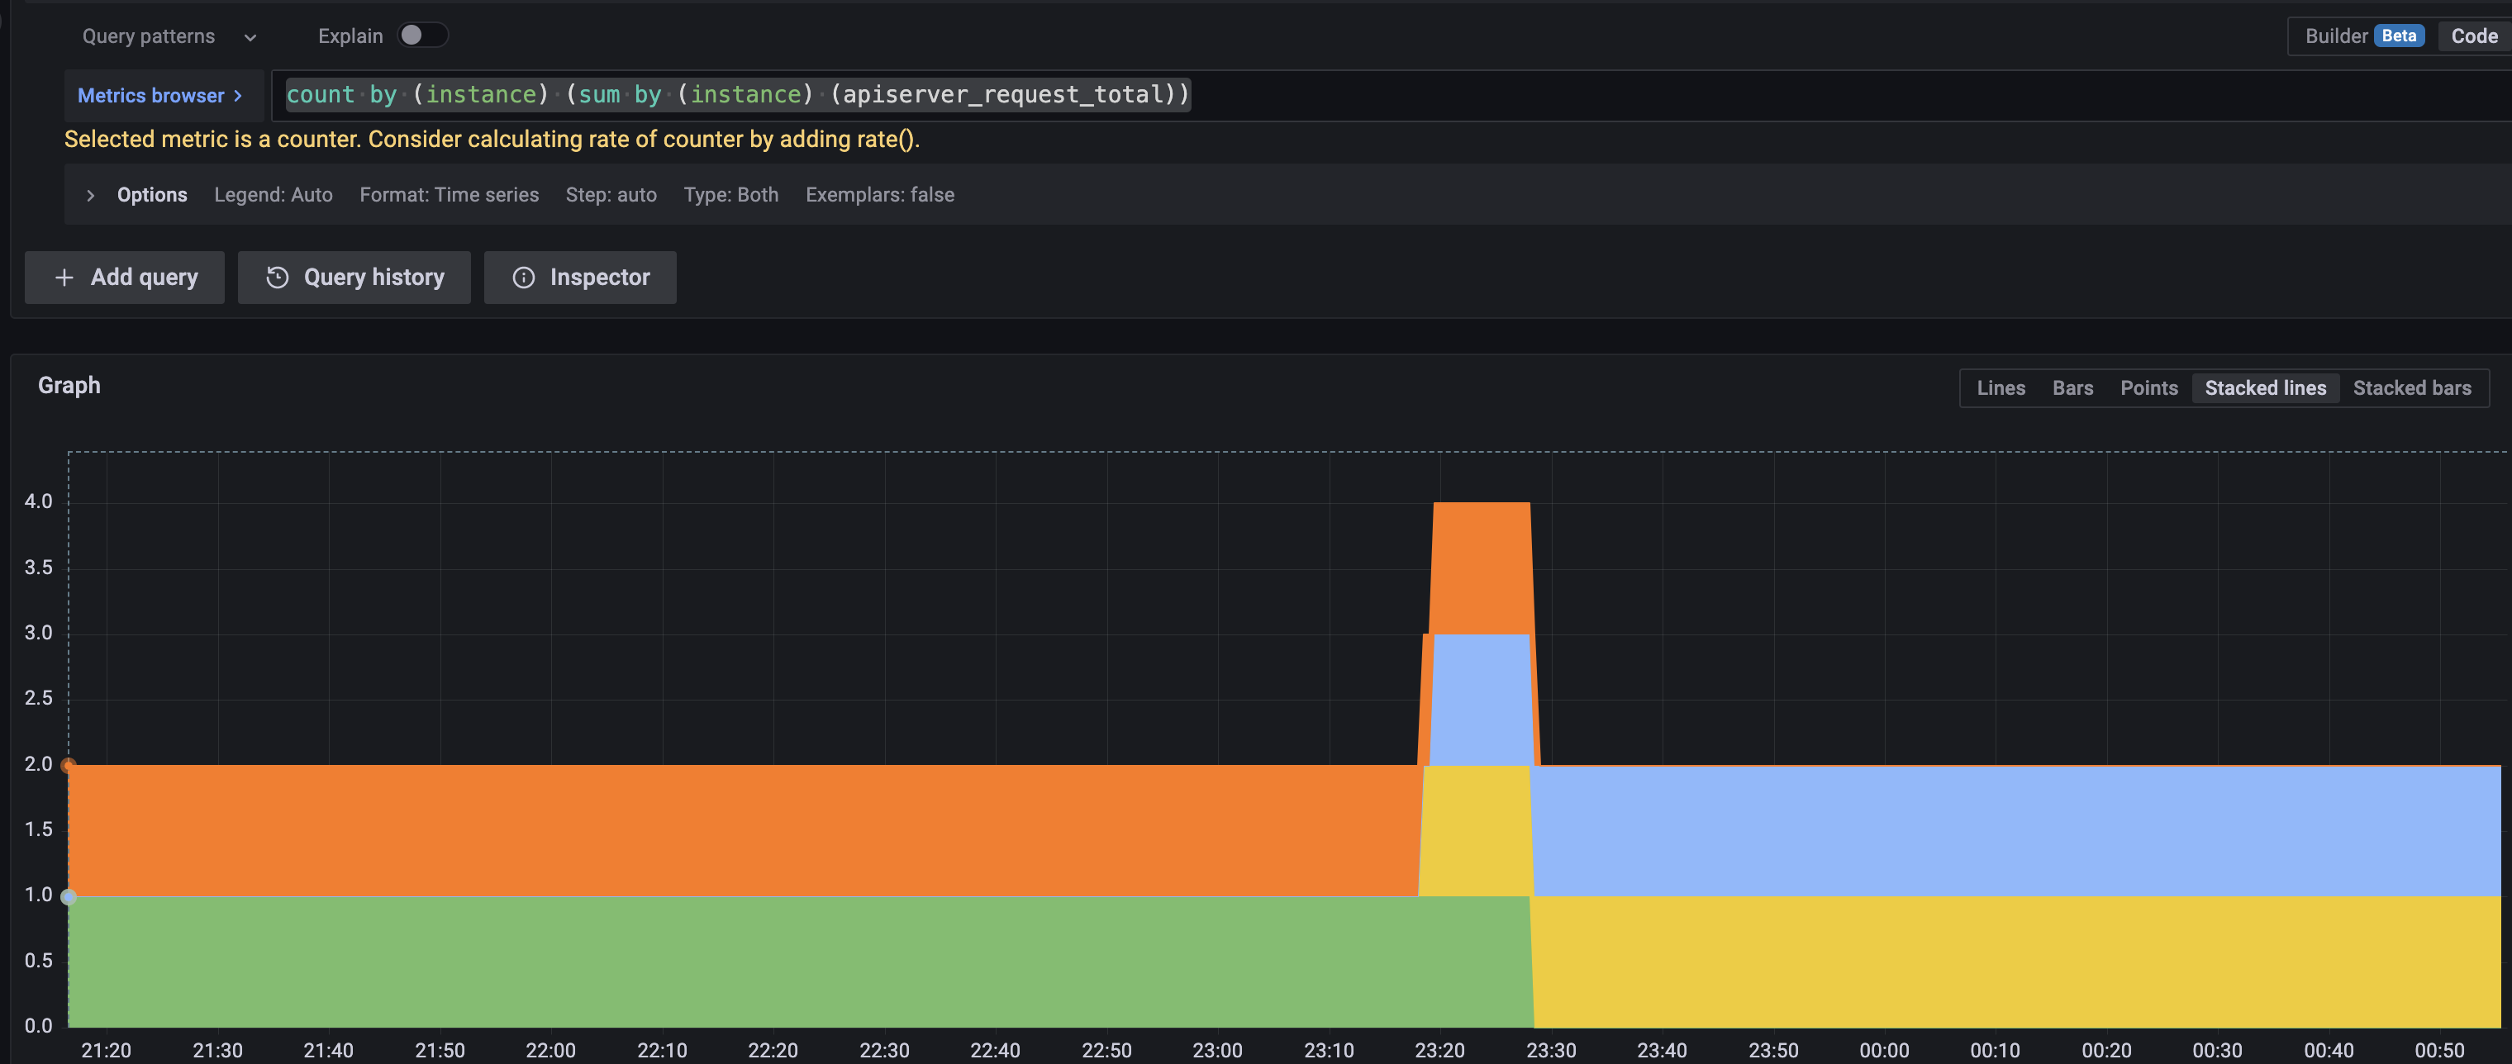Expand the Options section
Viewport: 2512px width, 1064px height.
(151, 194)
